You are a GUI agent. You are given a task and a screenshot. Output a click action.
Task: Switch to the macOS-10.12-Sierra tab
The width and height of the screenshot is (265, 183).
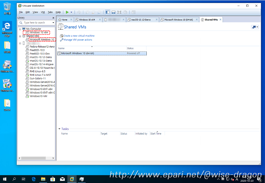pos(140,20)
